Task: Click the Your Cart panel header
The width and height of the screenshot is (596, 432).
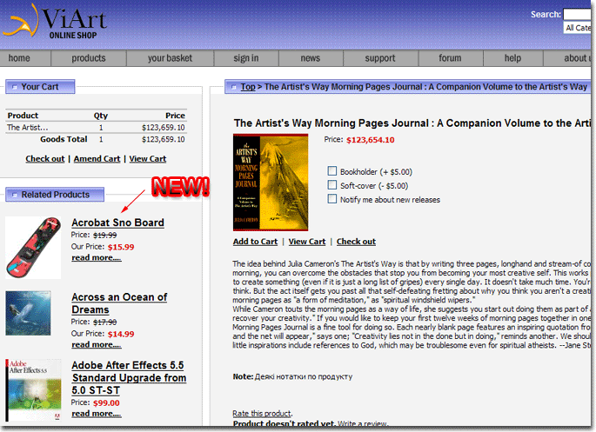Action: click(x=40, y=87)
